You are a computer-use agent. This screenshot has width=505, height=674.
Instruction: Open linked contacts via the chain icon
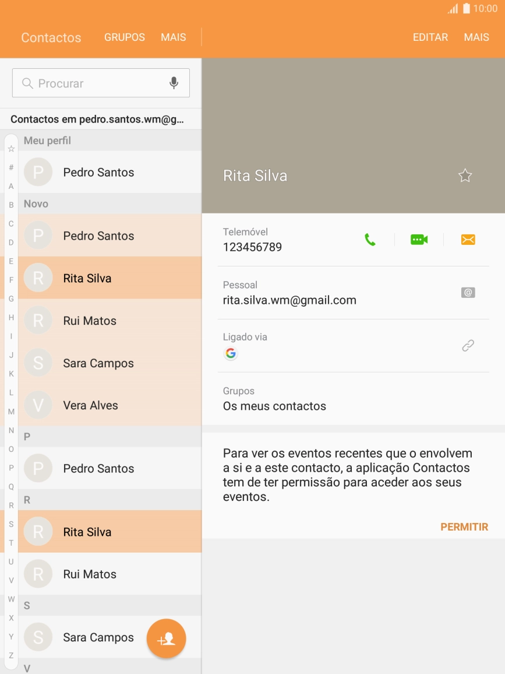468,346
